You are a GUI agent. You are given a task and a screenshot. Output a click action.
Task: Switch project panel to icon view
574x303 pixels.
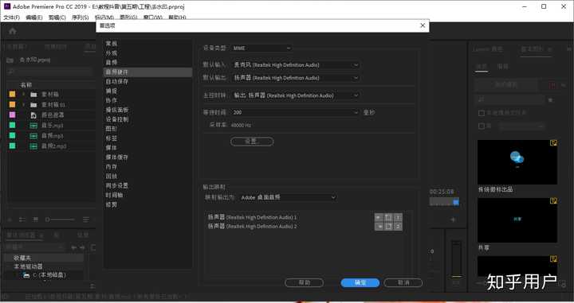click(36, 219)
